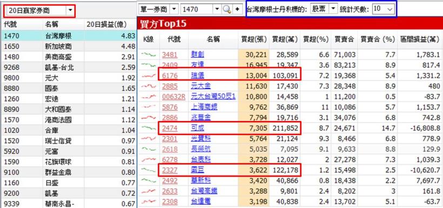The image size is (443, 208).
Task: Open stock code link 00632R
Action: pyautogui.click(x=174, y=97)
